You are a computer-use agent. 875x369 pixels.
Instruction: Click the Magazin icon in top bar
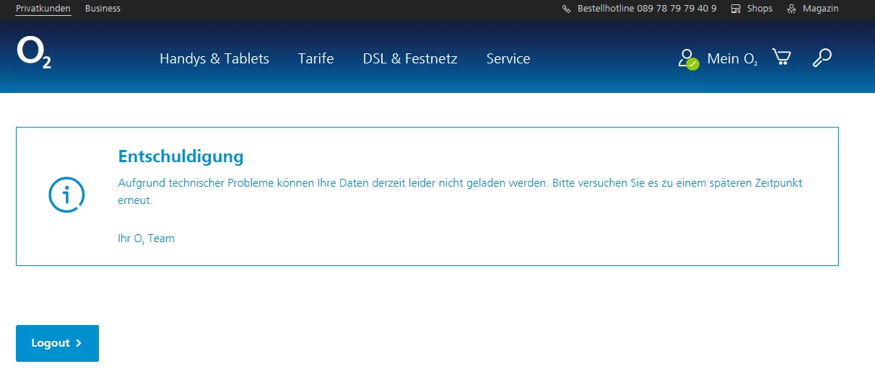tap(792, 9)
